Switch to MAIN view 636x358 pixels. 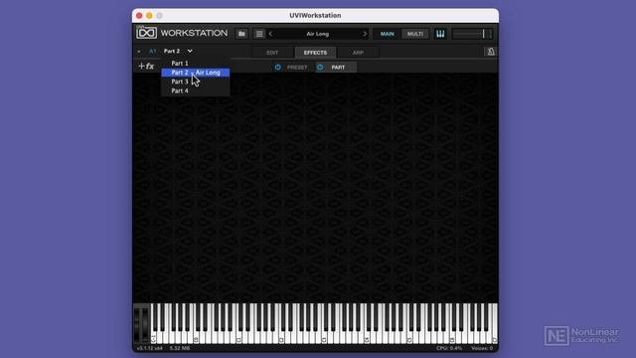point(387,34)
